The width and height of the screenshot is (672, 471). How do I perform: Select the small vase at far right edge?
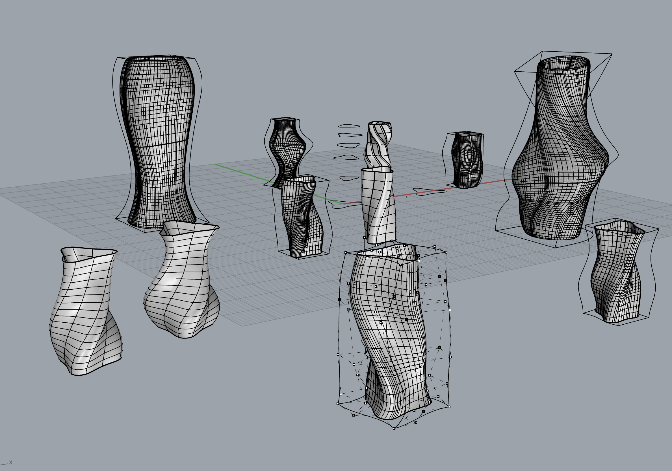(x=616, y=272)
